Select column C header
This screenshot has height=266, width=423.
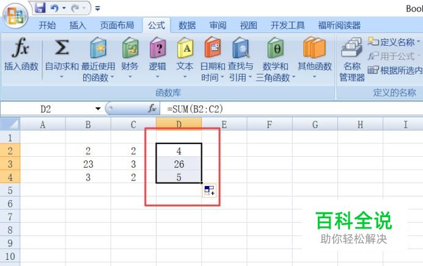(x=133, y=124)
